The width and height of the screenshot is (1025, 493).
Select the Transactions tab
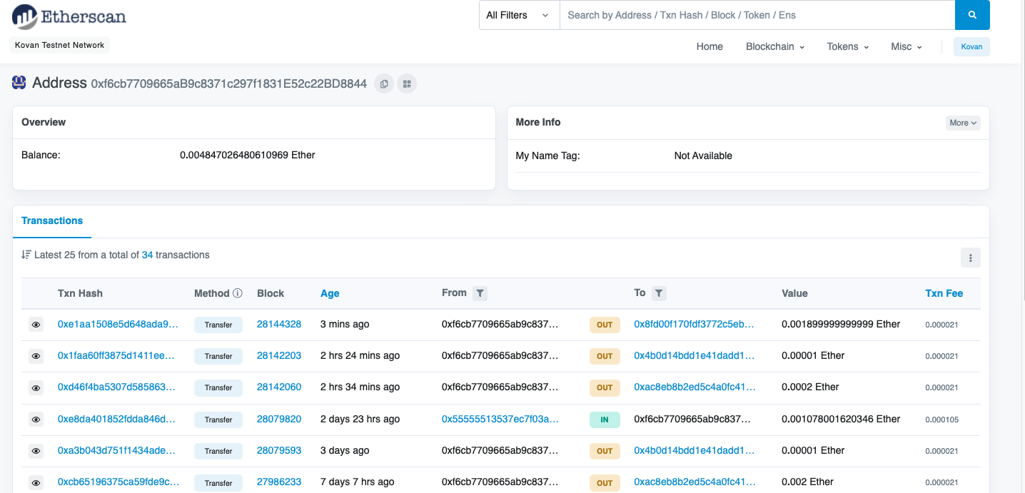(52, 221)
